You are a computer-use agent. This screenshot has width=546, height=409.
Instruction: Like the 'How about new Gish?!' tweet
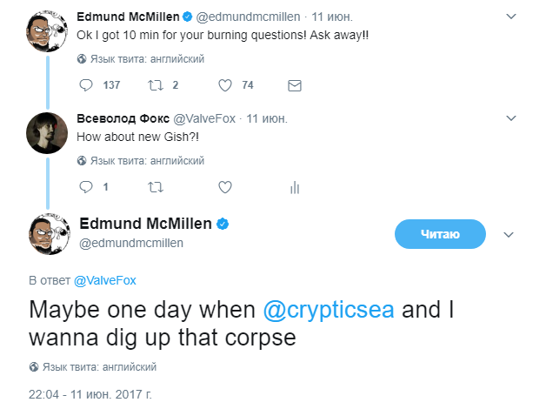[225, 187]
